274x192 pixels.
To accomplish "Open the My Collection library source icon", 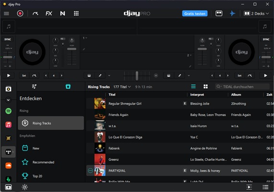I will tap(8, 89).
